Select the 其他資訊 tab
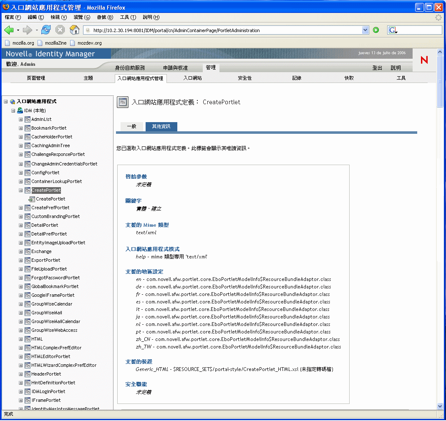The image size is (446, 421). [161, 126]
